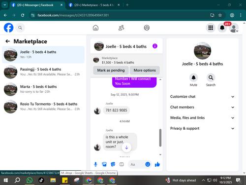This screenshot has height=185, width=246.
Task: Open the Windows notification center icon
Action: coord(239,181)
